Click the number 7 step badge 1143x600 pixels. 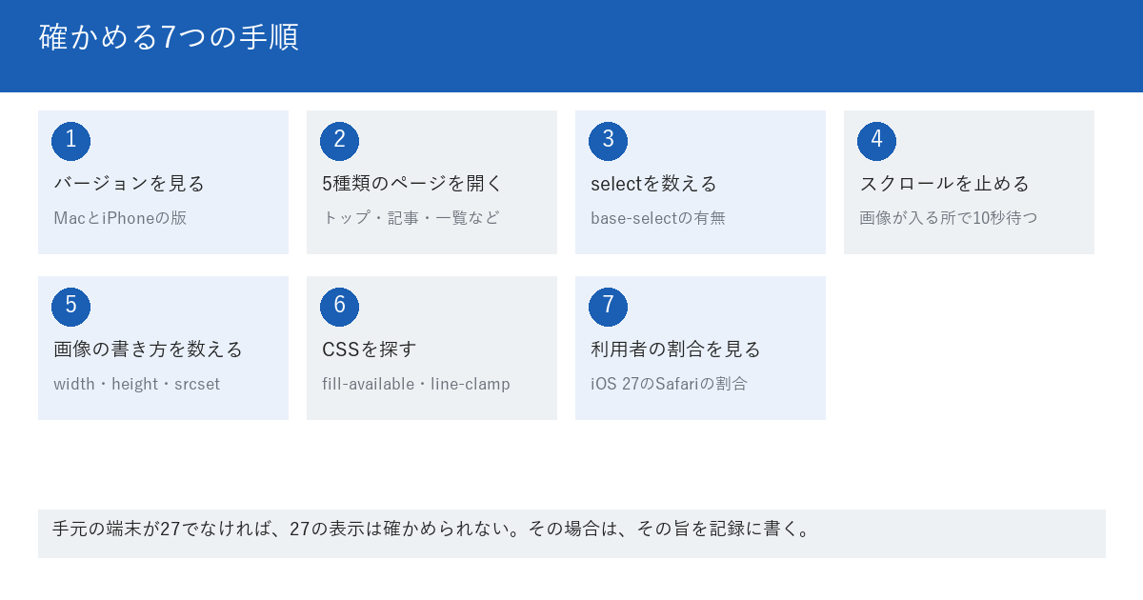coord(608,307)
